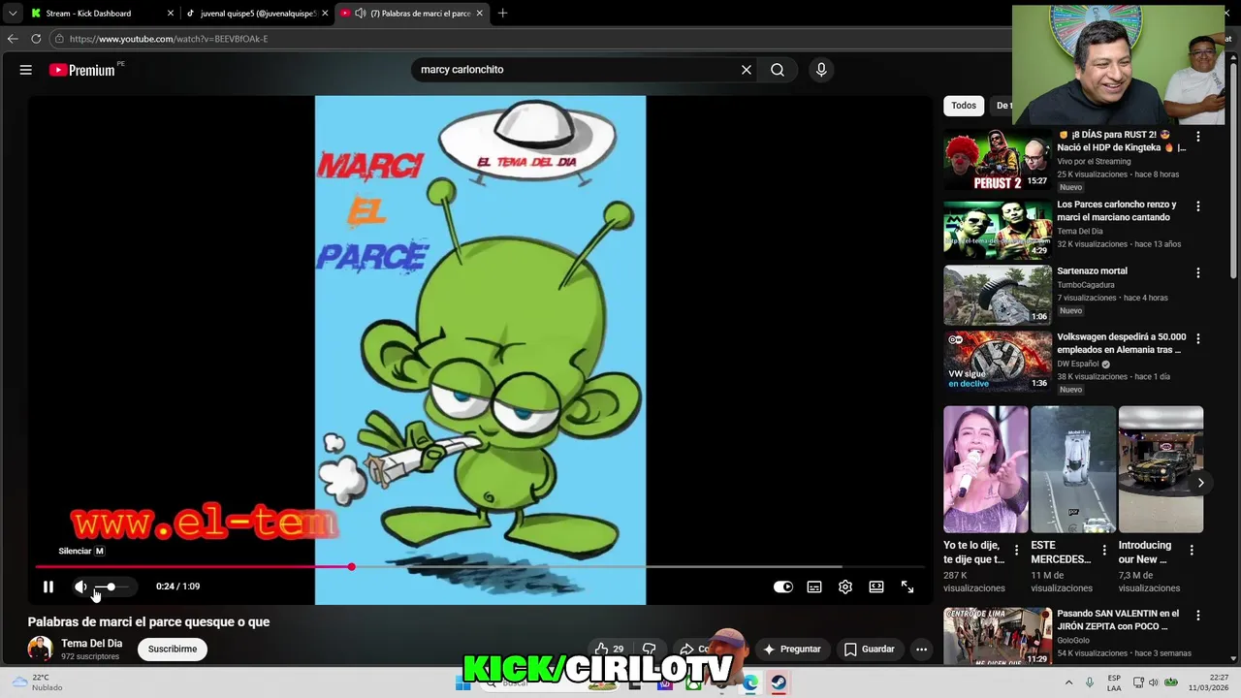Open the Steam icon in the taskbar
This screenshot has height=698, width=1241.
[779, 682]
